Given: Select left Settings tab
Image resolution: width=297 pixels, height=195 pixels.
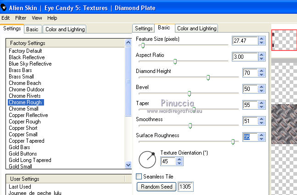Looking at the screenshot, I should coord(12,28).
